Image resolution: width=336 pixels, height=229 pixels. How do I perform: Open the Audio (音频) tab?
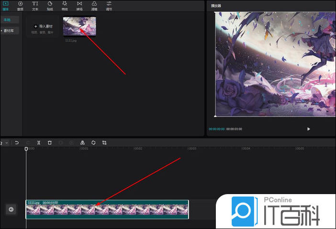(20, 6)
